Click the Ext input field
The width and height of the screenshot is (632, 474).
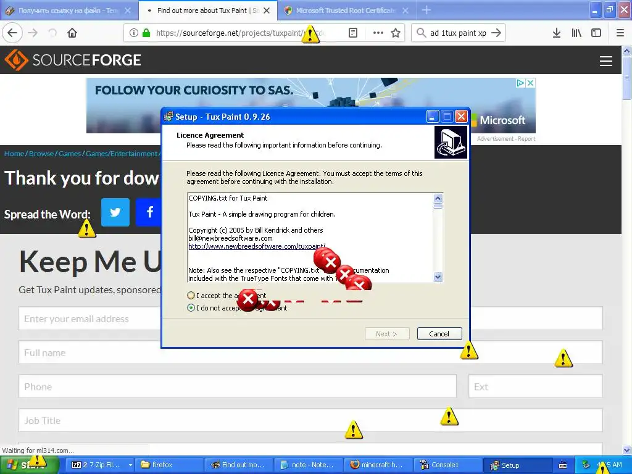pyautogui.click(x=535, y=386)
